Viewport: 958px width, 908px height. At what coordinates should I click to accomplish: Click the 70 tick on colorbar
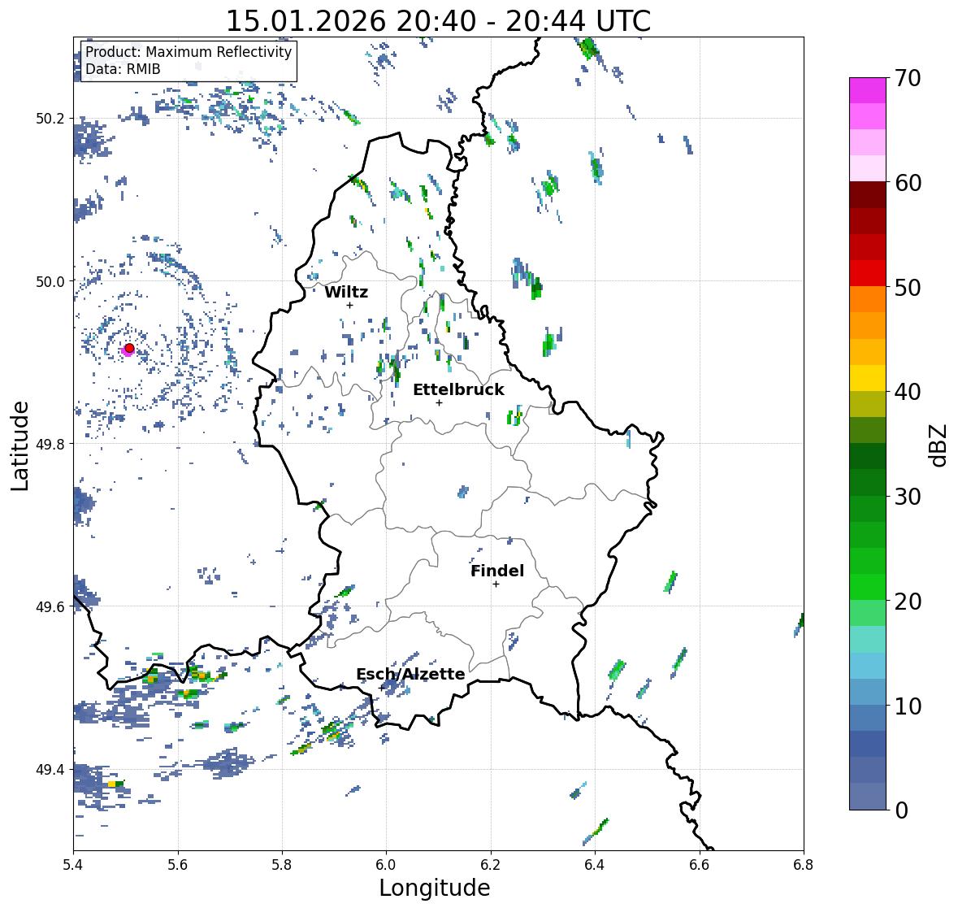tap(908, 78)
